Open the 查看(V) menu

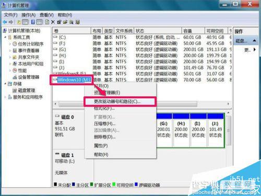point(46,15)
